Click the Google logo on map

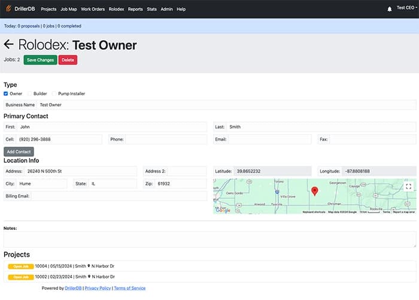(x=223, y=210)
